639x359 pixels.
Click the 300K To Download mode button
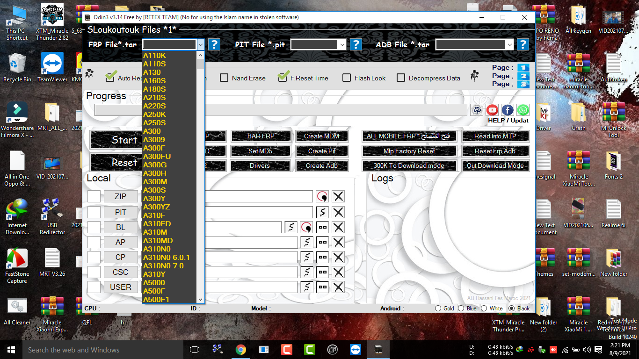tap(409, 165)
